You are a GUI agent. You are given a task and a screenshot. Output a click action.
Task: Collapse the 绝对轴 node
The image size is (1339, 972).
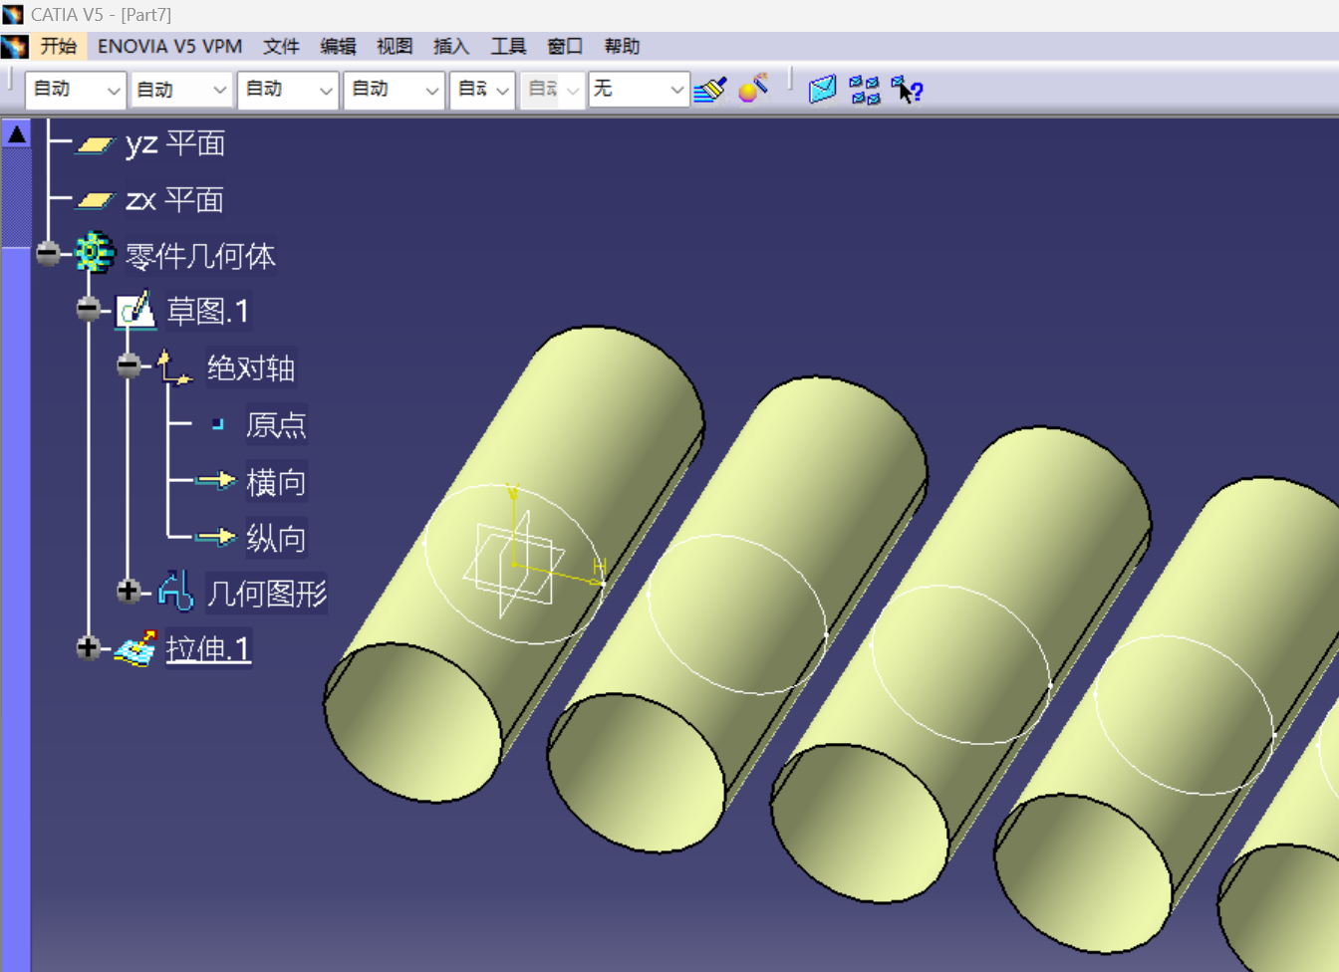click(x=128, y=365)
